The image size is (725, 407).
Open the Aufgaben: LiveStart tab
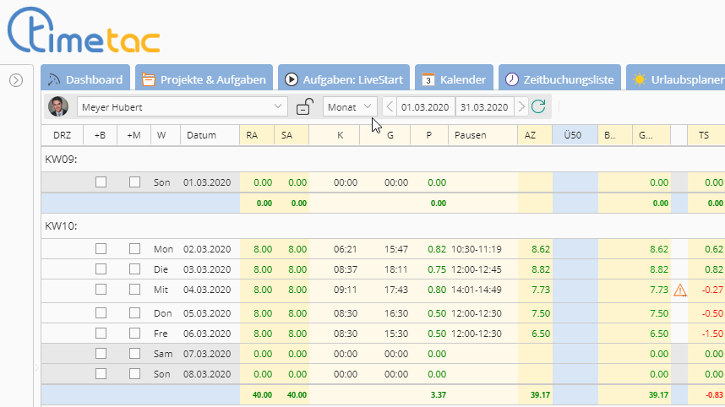tap(344, 79)
